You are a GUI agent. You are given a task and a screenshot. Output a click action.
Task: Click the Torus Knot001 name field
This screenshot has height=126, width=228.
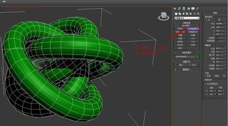click(185, 56)
